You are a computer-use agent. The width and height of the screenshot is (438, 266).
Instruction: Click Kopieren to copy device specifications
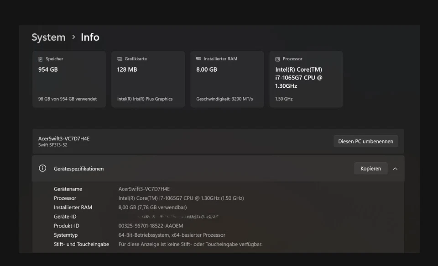point(370,168)
